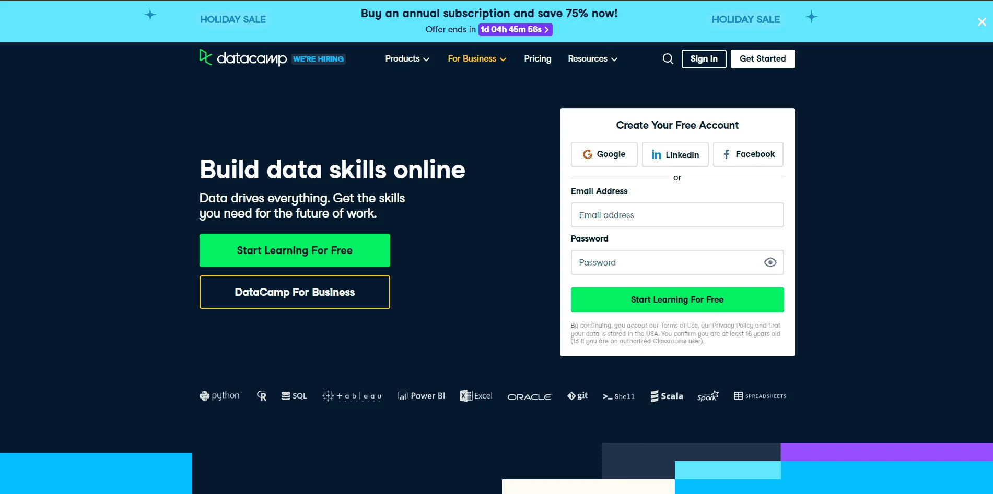
Task: Click the R language logo
Action: (262, 396)
